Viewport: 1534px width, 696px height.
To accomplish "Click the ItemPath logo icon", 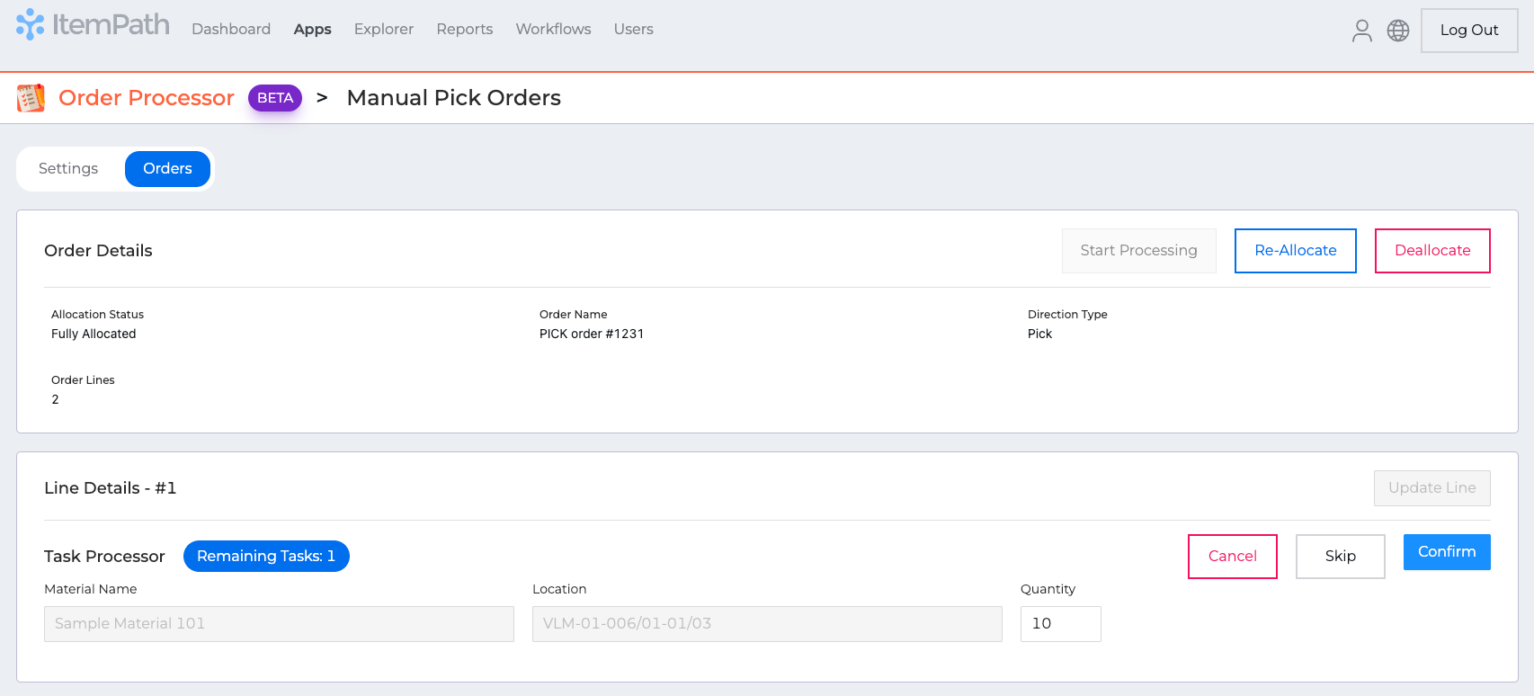I will coord(30,25).
